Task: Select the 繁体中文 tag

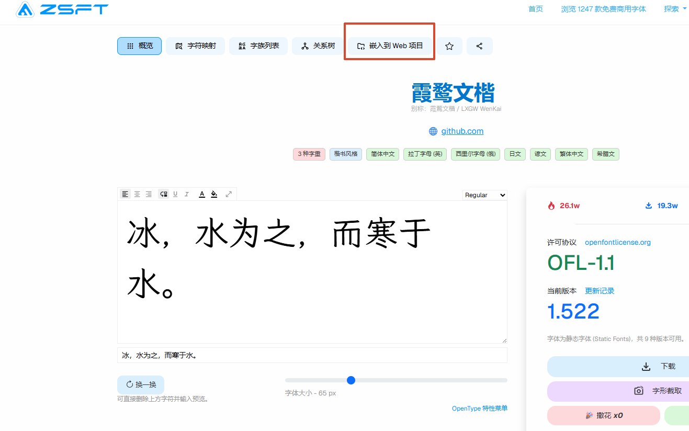Action: point(571,154)
